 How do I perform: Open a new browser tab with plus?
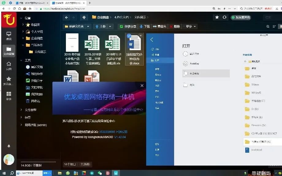[90, 3]
